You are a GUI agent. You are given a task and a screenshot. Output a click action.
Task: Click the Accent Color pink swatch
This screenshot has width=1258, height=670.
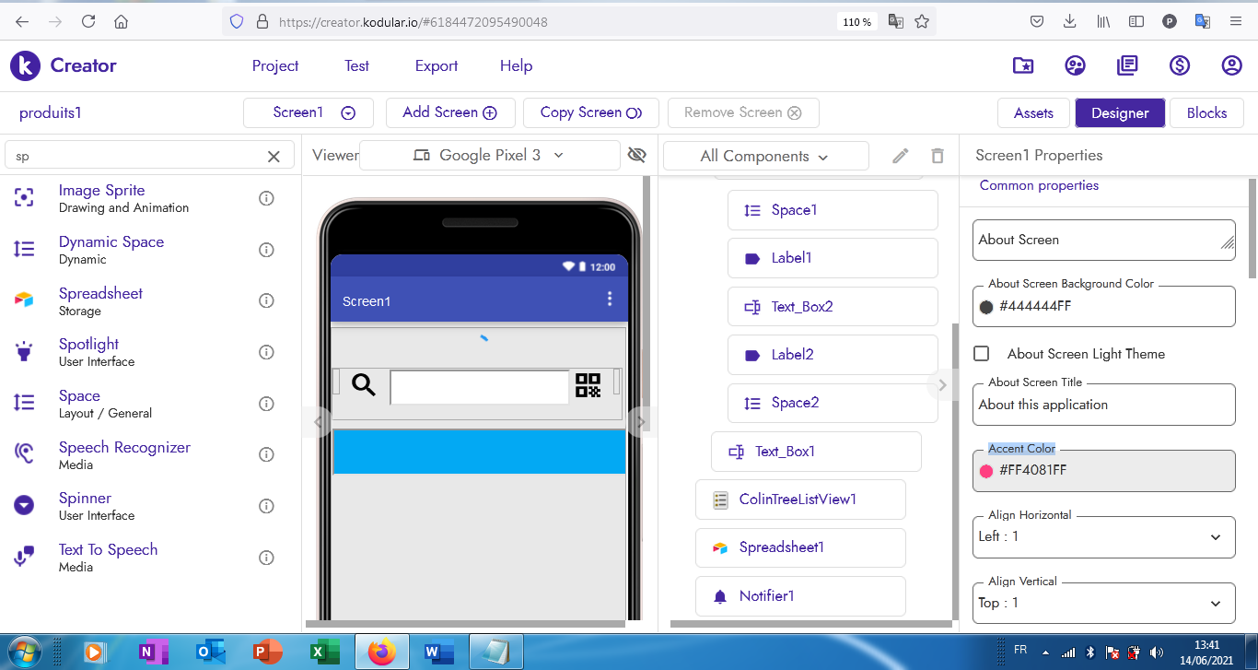(986, 471)
